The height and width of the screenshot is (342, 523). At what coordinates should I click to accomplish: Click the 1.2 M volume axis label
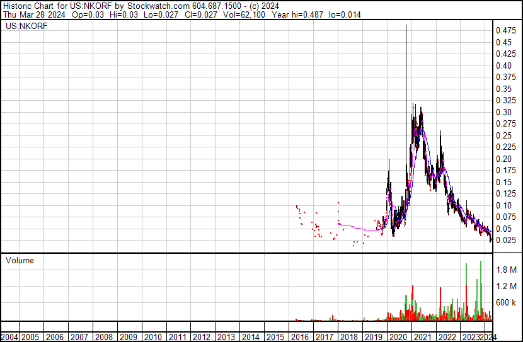tap(507, 286)
